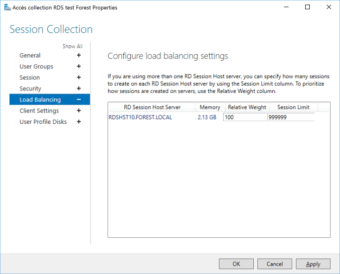Click the Properties window title icon
The height and width of the screenshot is (274, 340).
pyautogui.click(x=7, y=7)
